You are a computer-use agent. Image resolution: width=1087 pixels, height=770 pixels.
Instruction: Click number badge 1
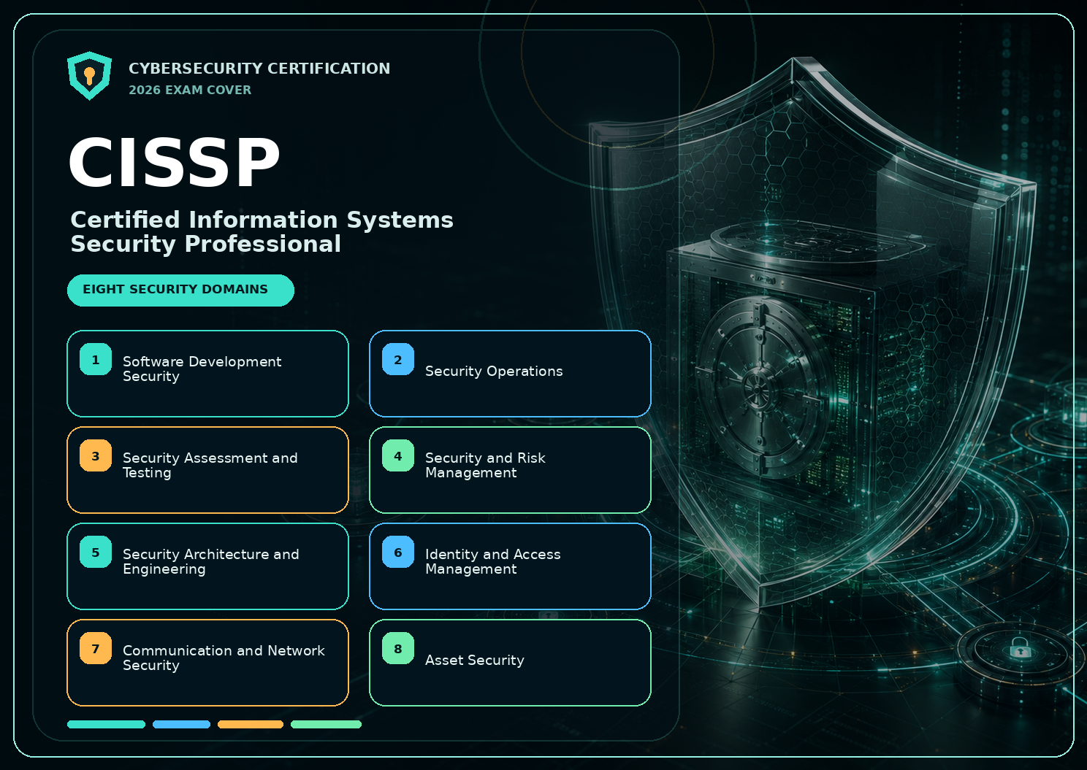(96, 359)
